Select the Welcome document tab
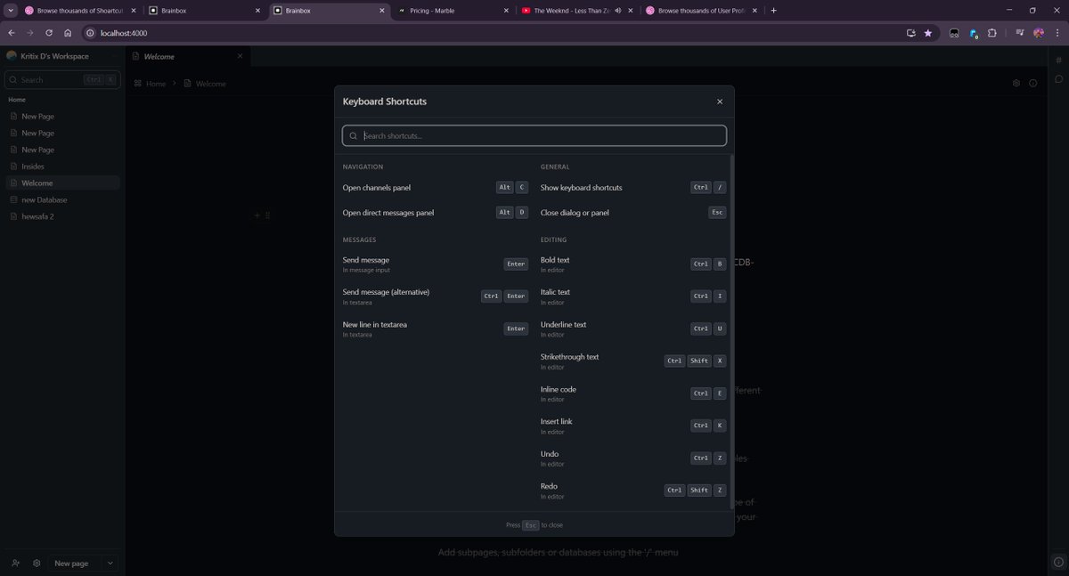 pos(187,56)
